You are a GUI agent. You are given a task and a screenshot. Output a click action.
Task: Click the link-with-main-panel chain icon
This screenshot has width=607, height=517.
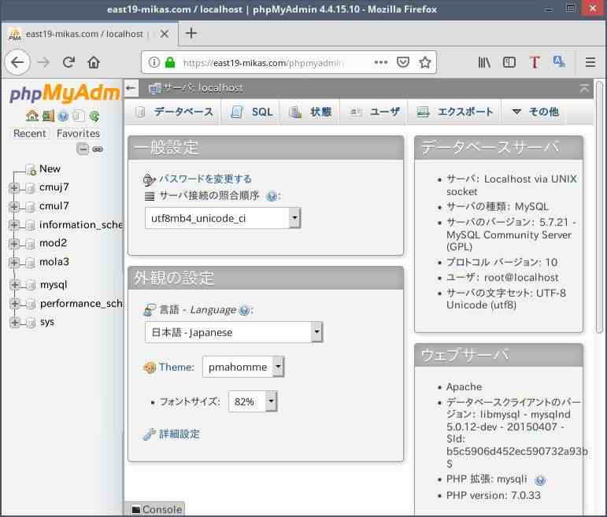[98, 149]
